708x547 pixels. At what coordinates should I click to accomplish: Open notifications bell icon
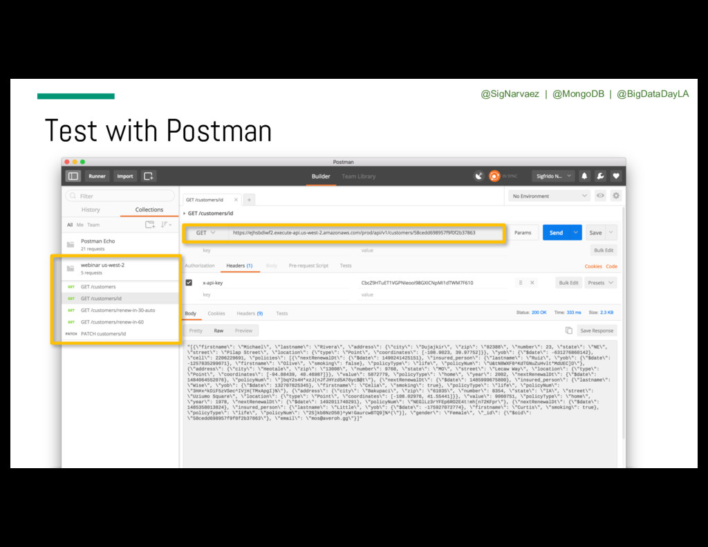point(584,176)
